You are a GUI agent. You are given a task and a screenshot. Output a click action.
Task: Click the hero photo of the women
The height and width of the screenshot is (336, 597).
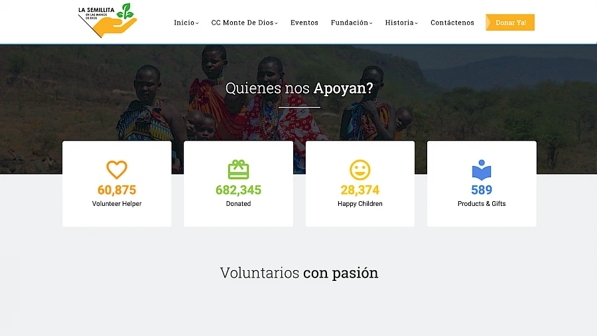pos(298,110)
